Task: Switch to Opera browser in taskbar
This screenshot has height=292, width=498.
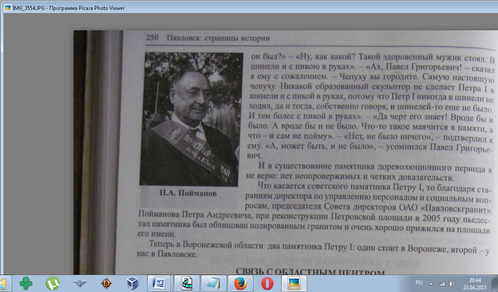Action: click(x=267, y=283)
